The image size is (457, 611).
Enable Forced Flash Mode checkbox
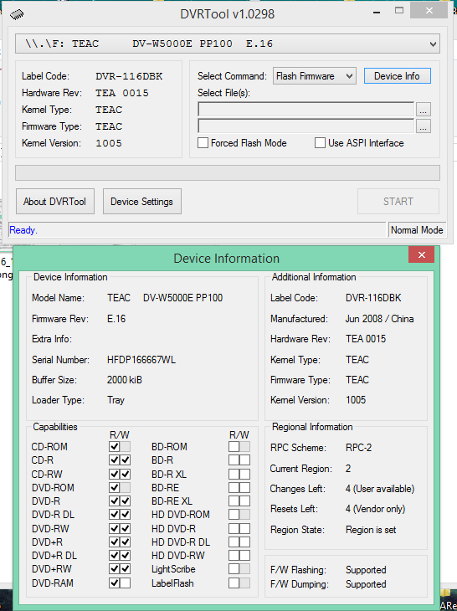coord(203,143)
